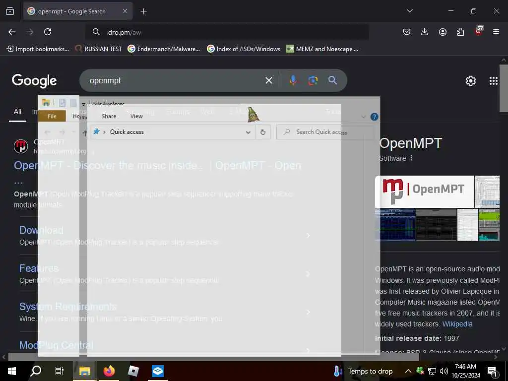Click the horizontal scrollbar of the Google page
The image size is (508, 381).
coord(214,357)
